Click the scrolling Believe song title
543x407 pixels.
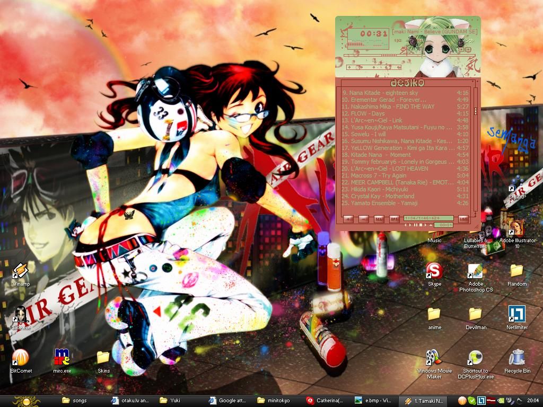[x=434, y=32]
